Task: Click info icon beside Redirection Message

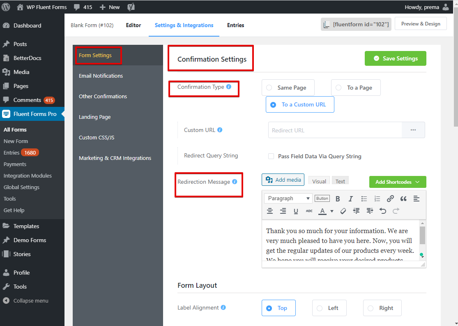Action: pyautogui.click(x=235, y=182)
